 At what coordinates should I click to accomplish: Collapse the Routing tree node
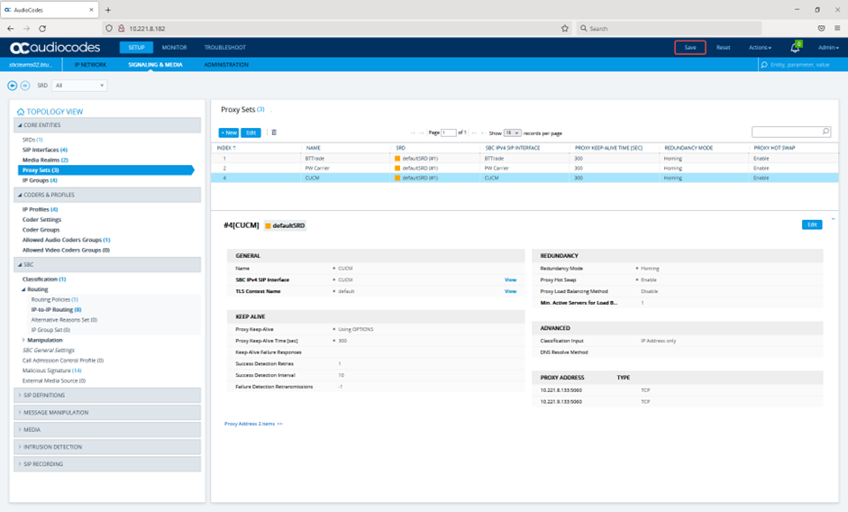click(x=23, y=289)
